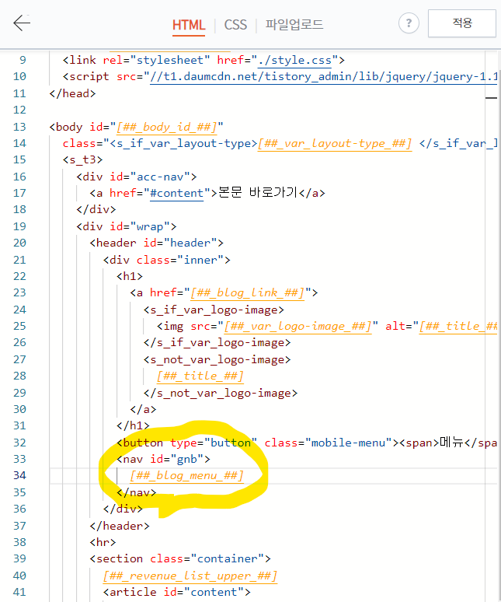Click the <s_if_var_logo-image> opening tag

(214, 310)
